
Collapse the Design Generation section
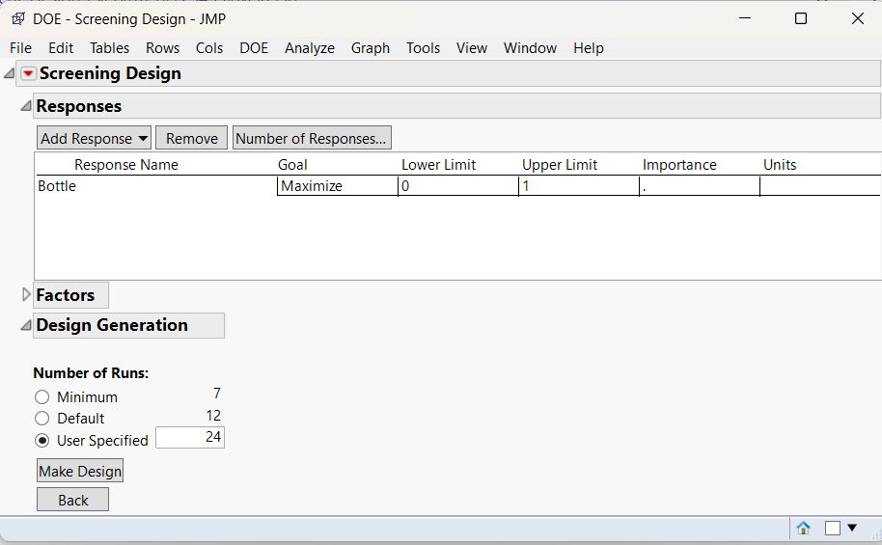tap(26, 325)
